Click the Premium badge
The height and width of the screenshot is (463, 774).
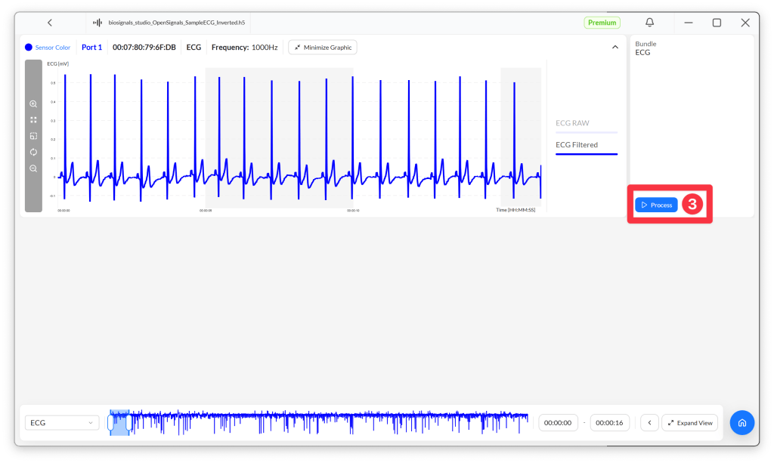pyautogui.click(x=602, y=23)
